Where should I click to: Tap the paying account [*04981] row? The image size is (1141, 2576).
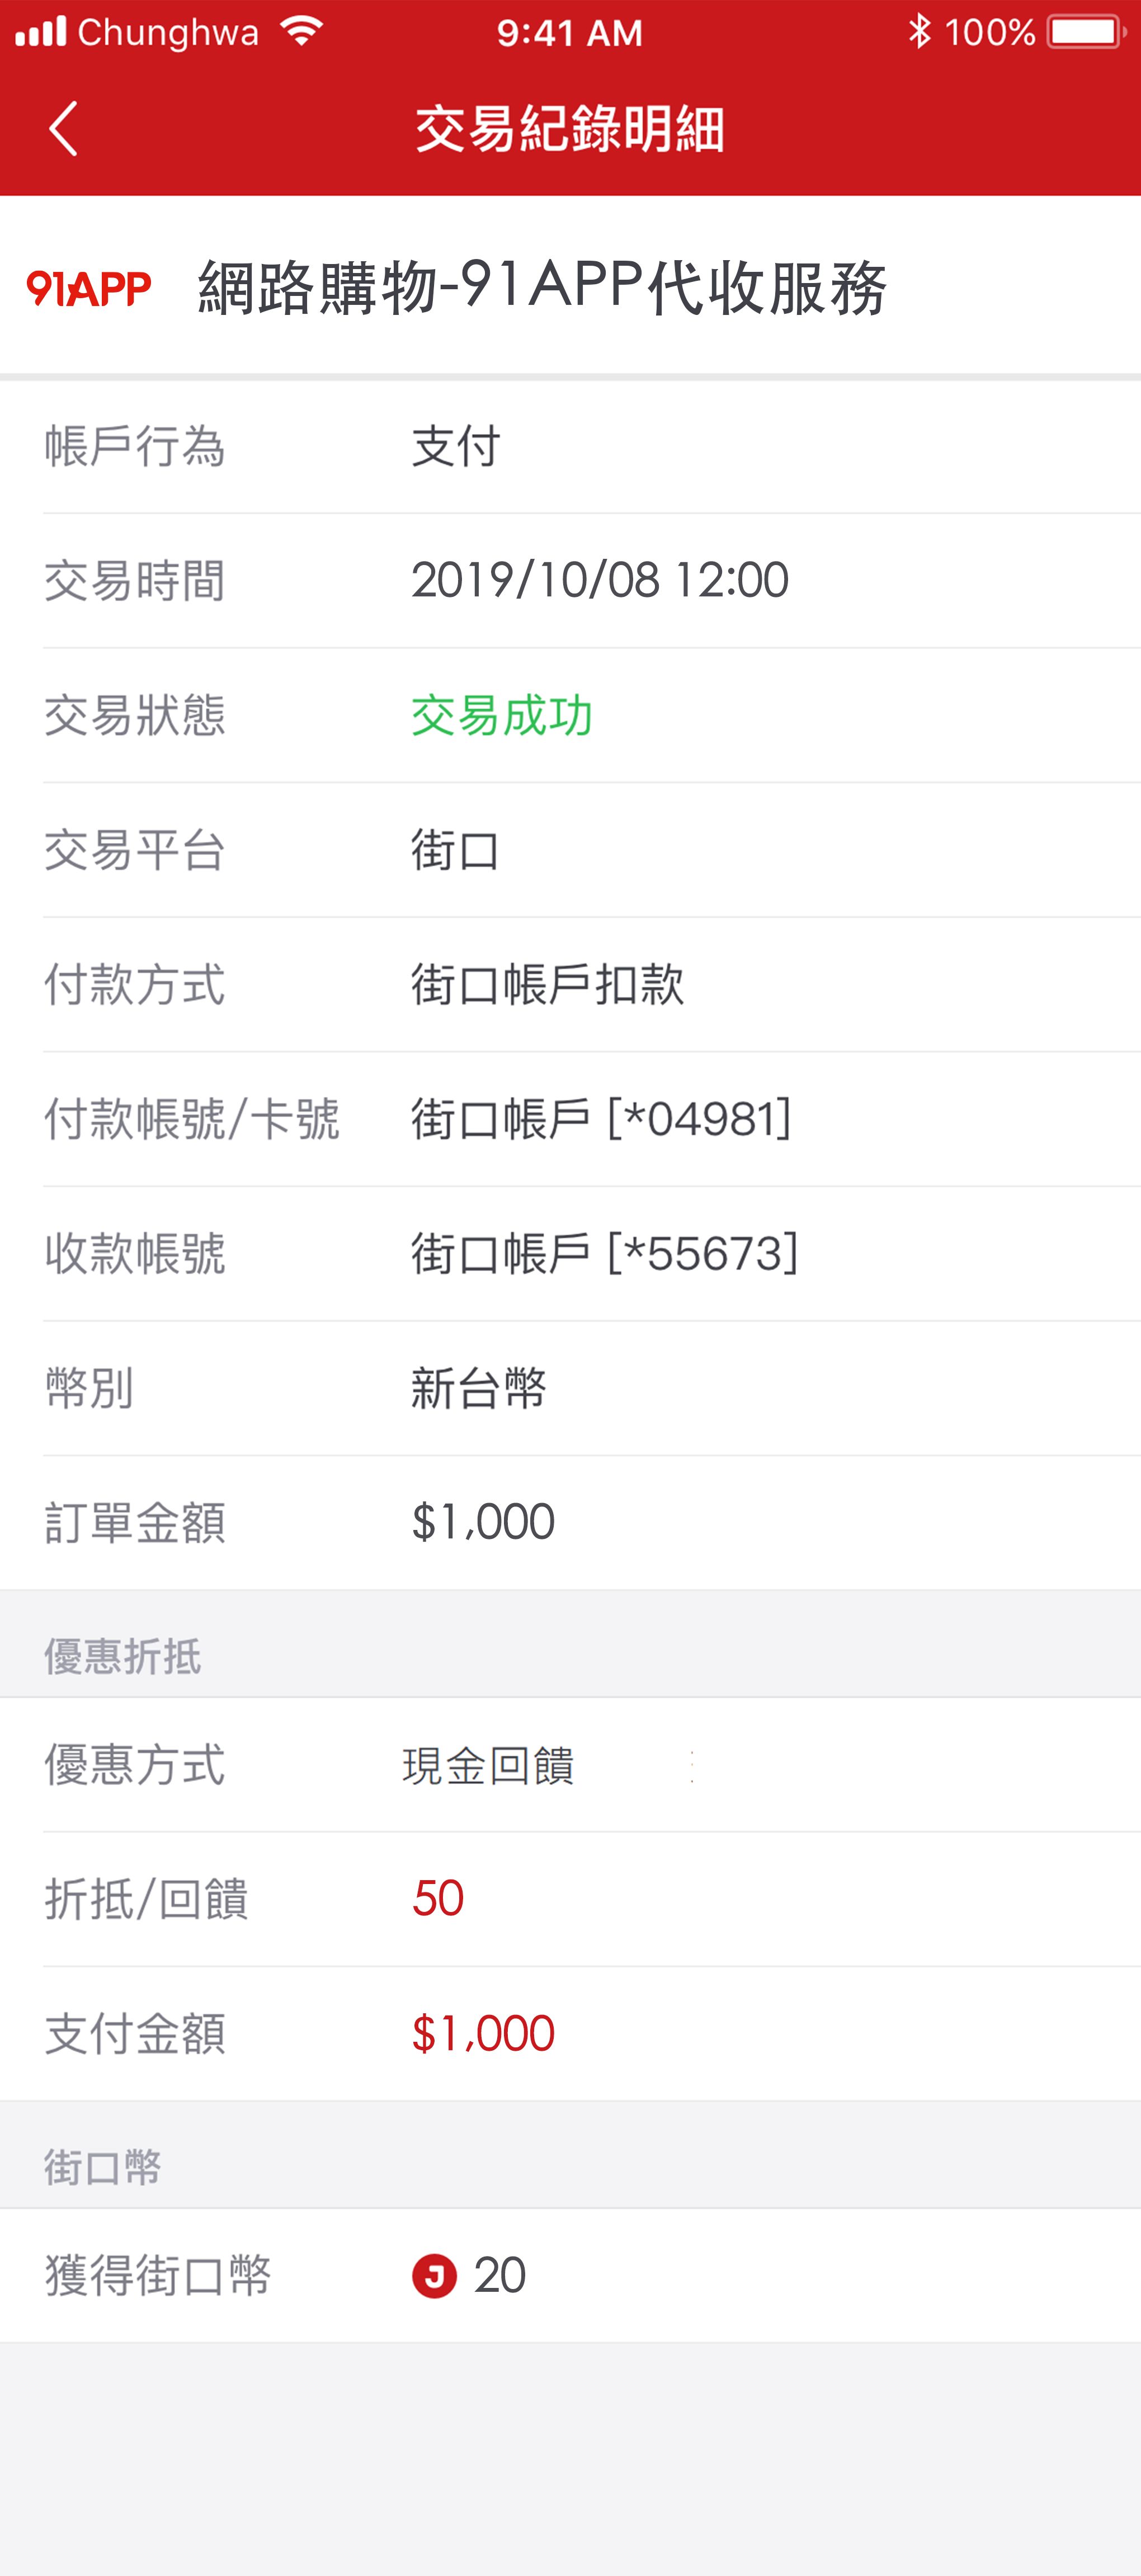point(601,1119)
